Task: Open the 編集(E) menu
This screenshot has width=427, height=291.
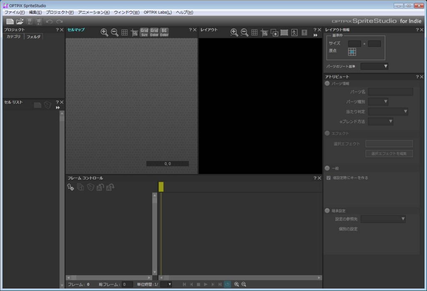Action: coord(35,12)
